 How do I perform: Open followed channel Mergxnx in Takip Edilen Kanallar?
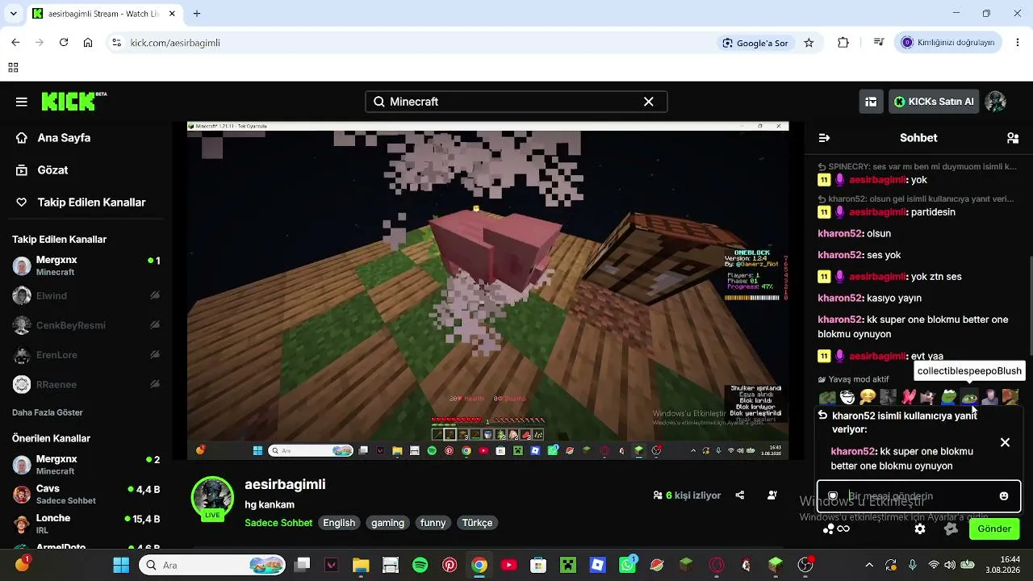click(86, 266)
